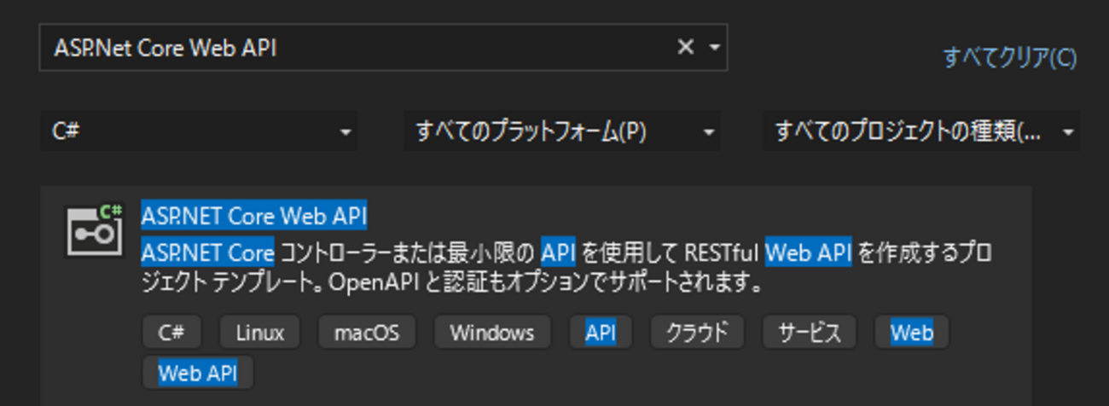Click the Web API tag
1109x406 pixels.
[x=198, y=373]
